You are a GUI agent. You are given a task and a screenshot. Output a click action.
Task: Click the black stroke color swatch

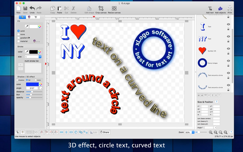pos(34,52)
